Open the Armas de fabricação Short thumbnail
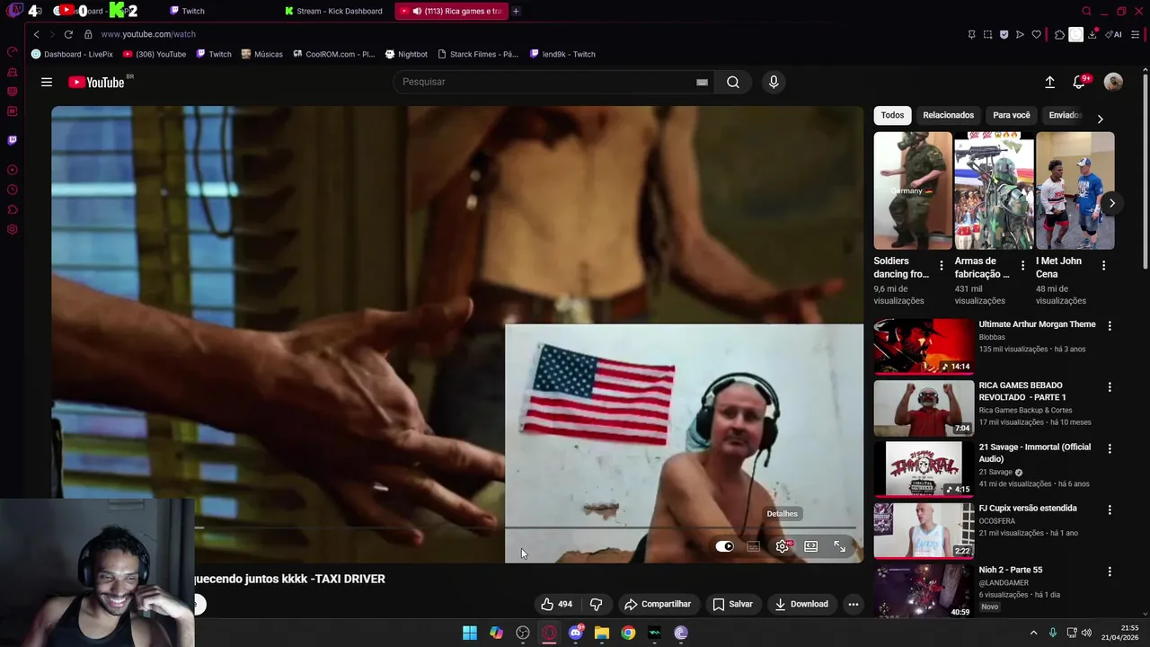The image size is (1150, 647). pos(994,191)
